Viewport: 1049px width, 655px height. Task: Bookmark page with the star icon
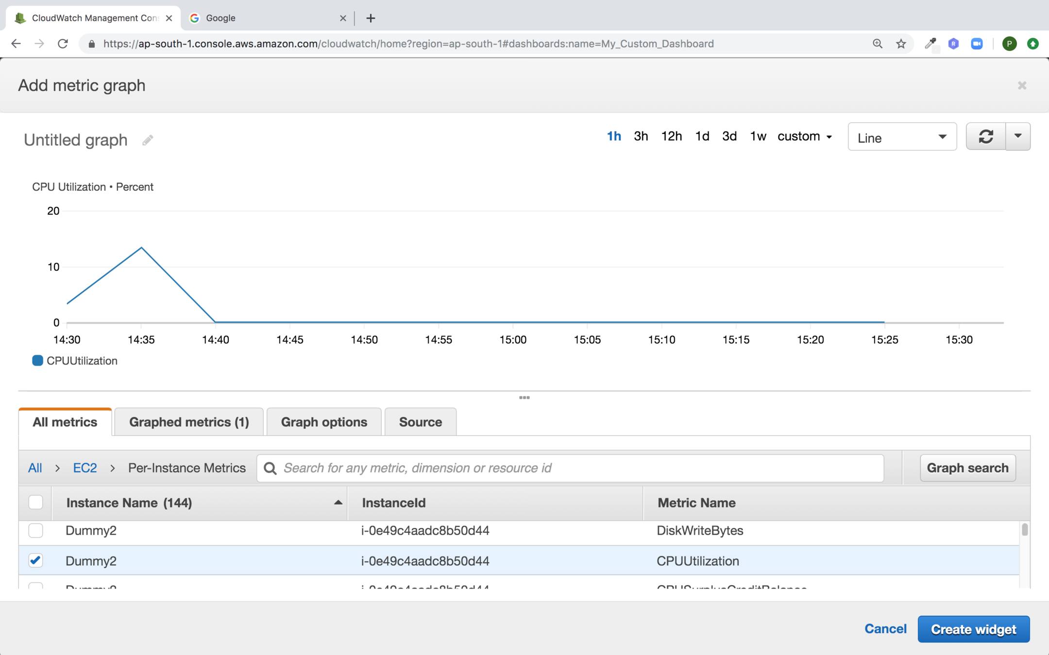[901, 44]
